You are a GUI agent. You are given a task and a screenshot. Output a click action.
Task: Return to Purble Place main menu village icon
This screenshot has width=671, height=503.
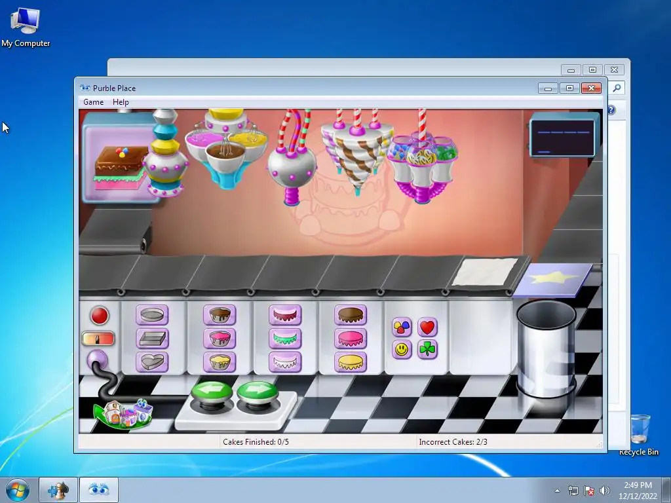tap(124, 414)
